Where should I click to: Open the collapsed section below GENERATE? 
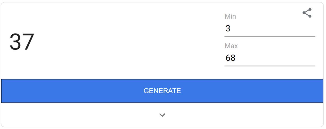[162, 115]
